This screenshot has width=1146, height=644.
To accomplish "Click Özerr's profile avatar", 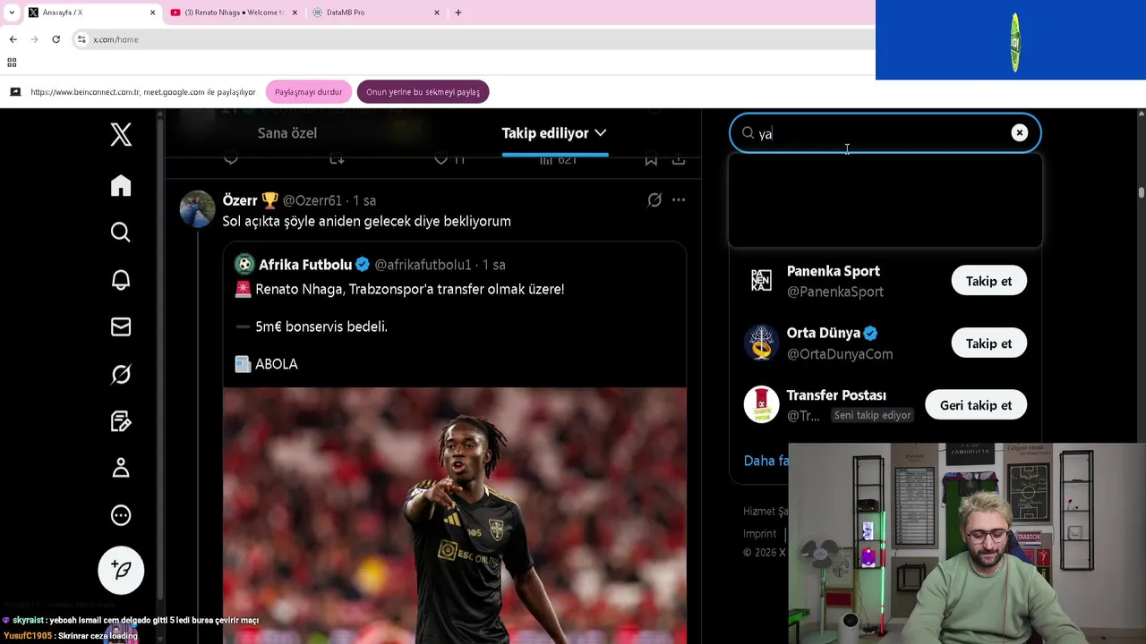I will (197, 209).
